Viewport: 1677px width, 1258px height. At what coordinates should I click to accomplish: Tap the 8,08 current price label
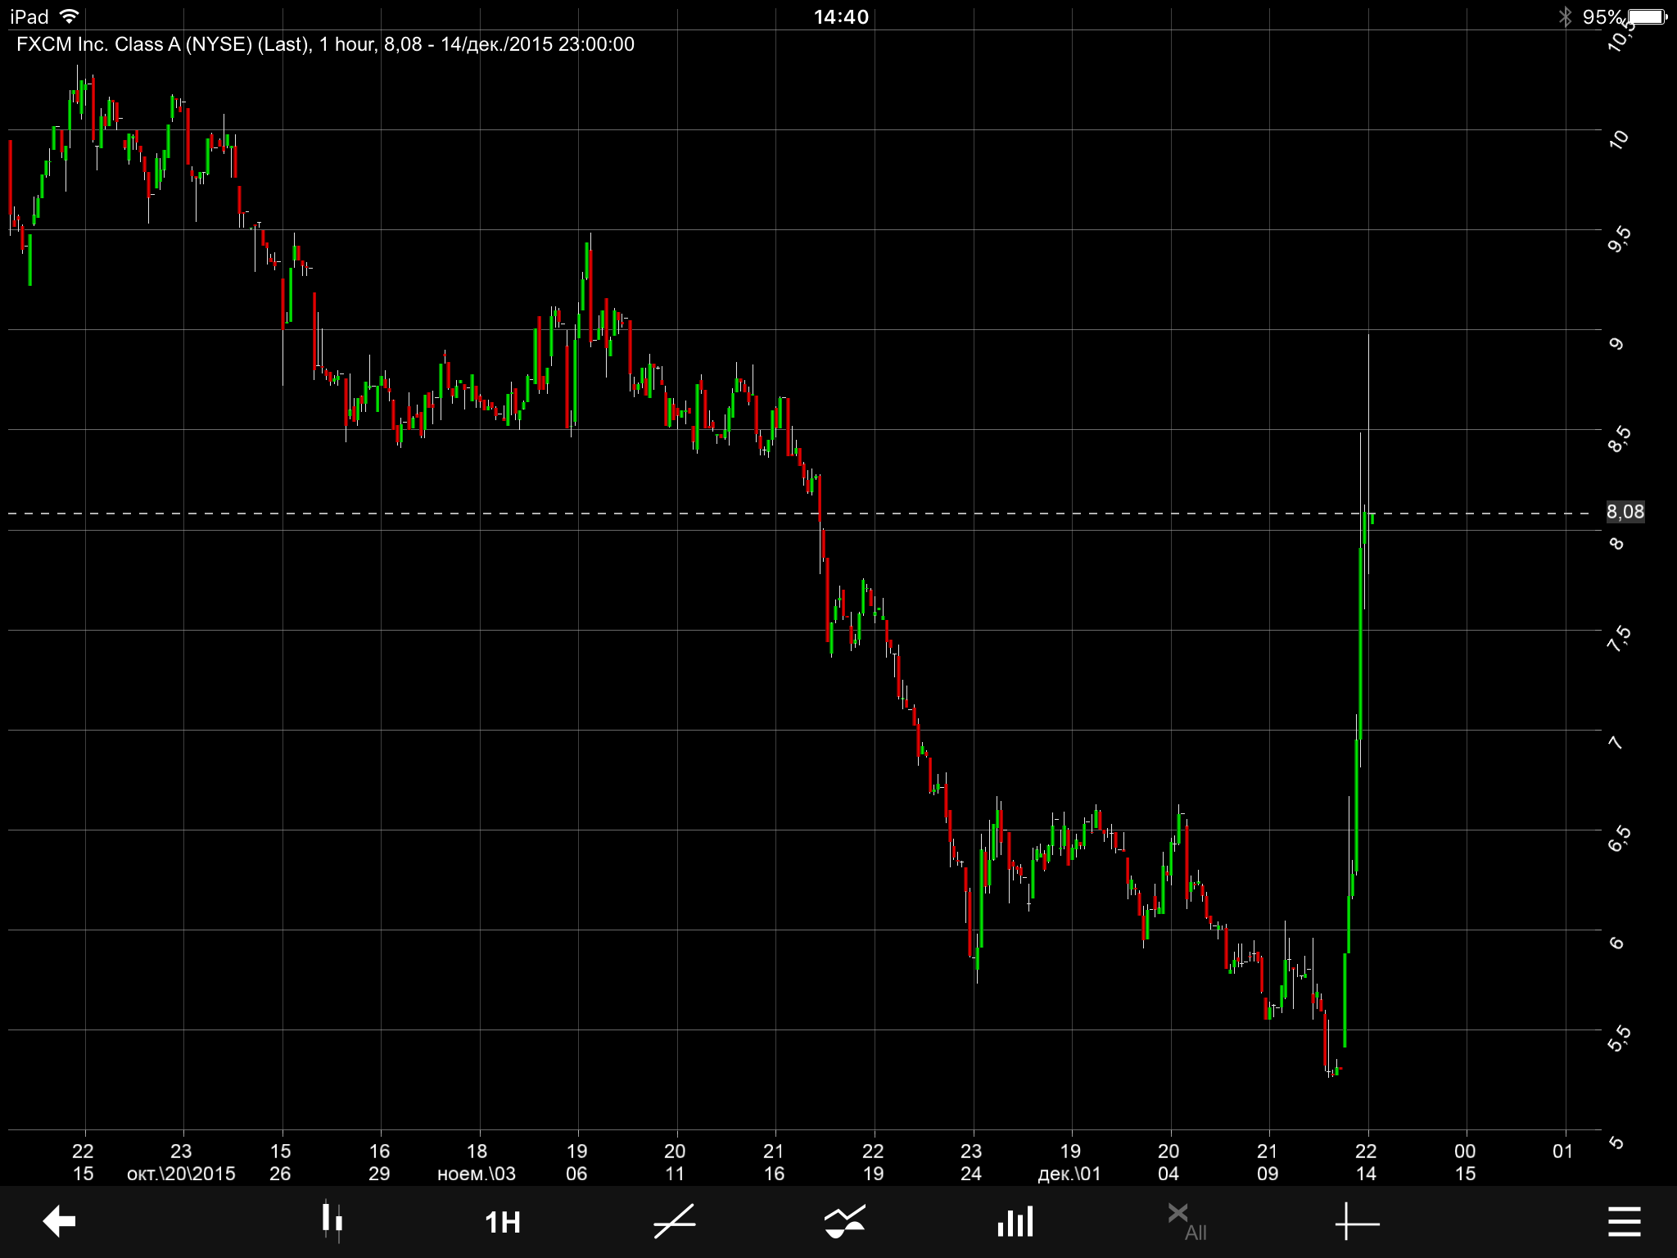click(1625, 512)
